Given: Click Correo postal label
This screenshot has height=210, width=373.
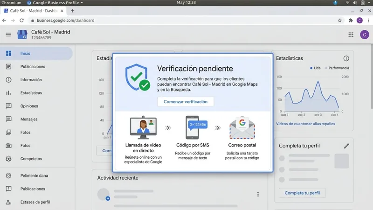Looking at the screenshot, I should 242,145.
